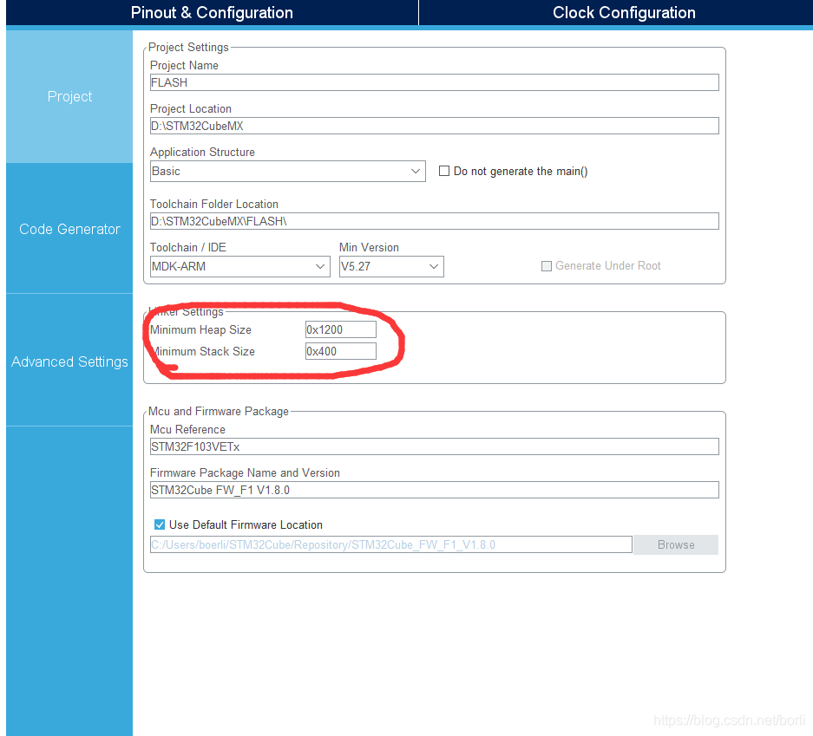Select the Project side tab
This screenshot has width=813, height=736.
pos(69,96)
